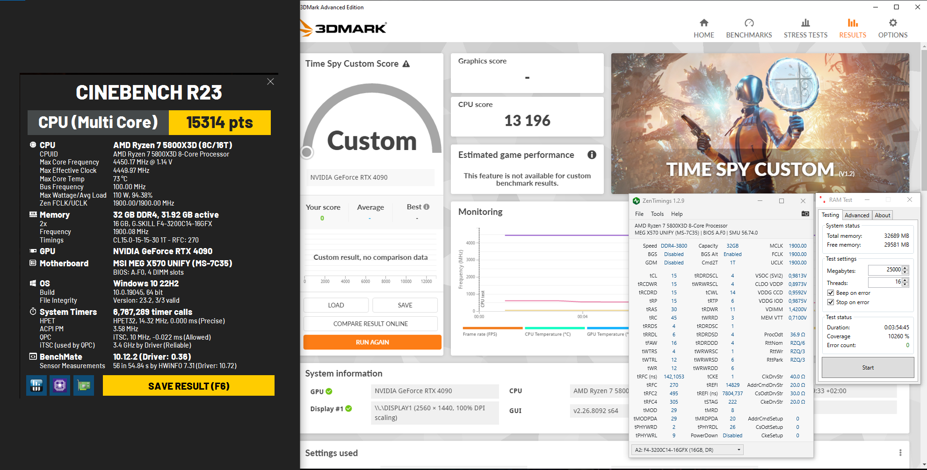The height and width of the screenshot is (470, 927).
Task: Click the Duration value 0:03:54:45
Action: tap(897, 328)
